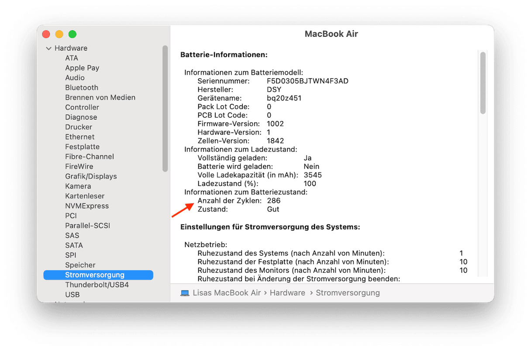Screen dimensions: 531x351
Task: Click the Einstellungen für Stromversorgung heading
Action: (x=270, y=227)
